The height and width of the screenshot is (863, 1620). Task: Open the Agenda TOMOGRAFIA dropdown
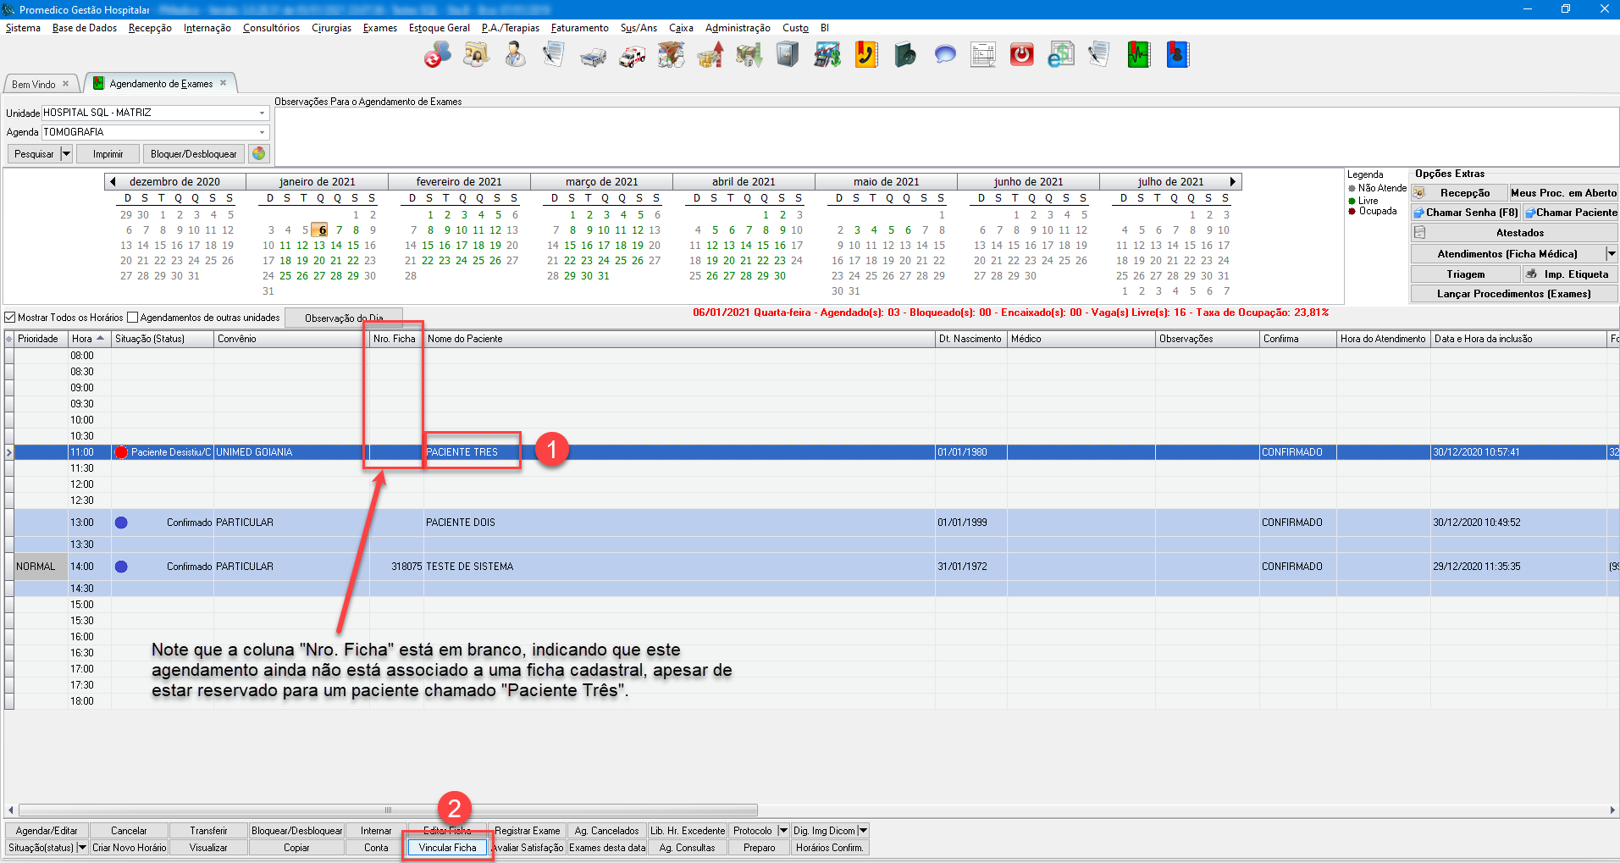(262, 132)
